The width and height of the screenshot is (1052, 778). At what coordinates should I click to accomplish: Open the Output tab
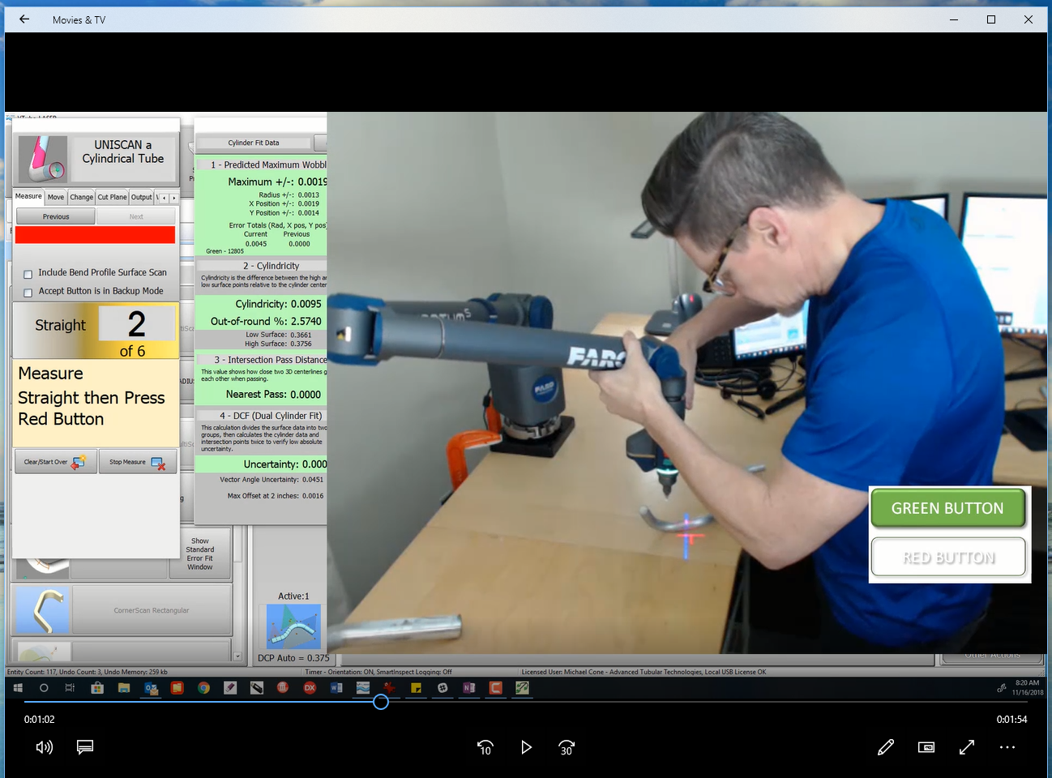point(142,197)
